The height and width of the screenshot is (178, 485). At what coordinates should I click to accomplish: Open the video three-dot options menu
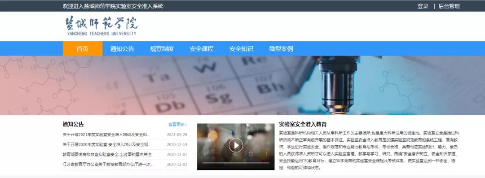click(267, 154)
